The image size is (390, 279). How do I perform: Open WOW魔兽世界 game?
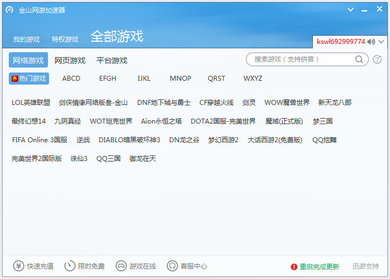287,102
